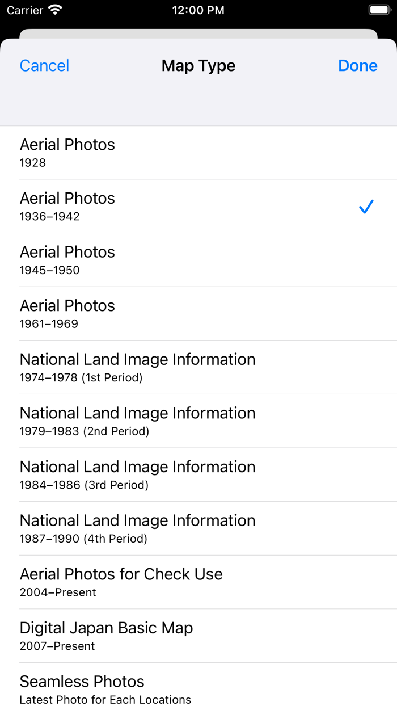Tap the background sheet behind Map Type
This screenshot has height=706, width=397.
[x=198, y=33]
